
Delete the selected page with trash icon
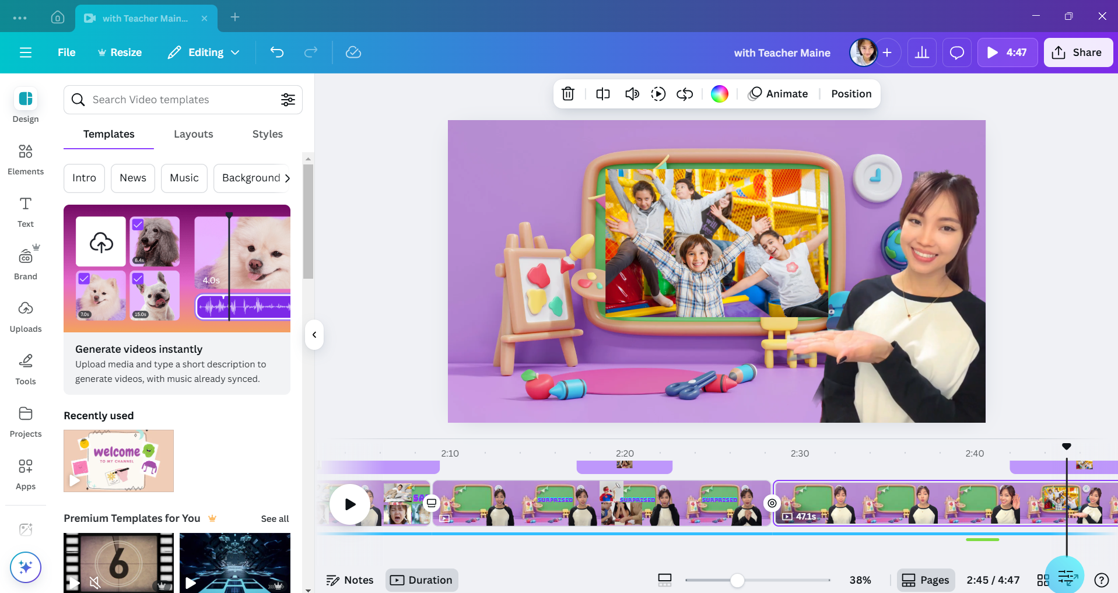coord(568,94)
